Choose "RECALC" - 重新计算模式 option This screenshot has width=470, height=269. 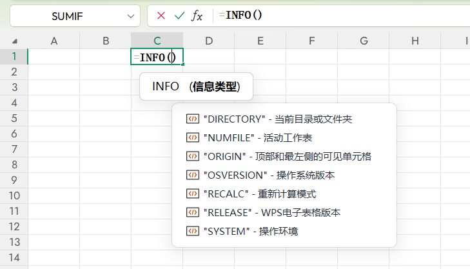(284, 194)
